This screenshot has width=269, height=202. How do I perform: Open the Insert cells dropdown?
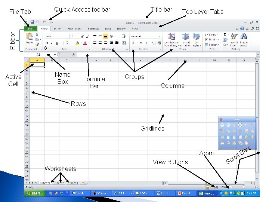[x=211, y=34]
